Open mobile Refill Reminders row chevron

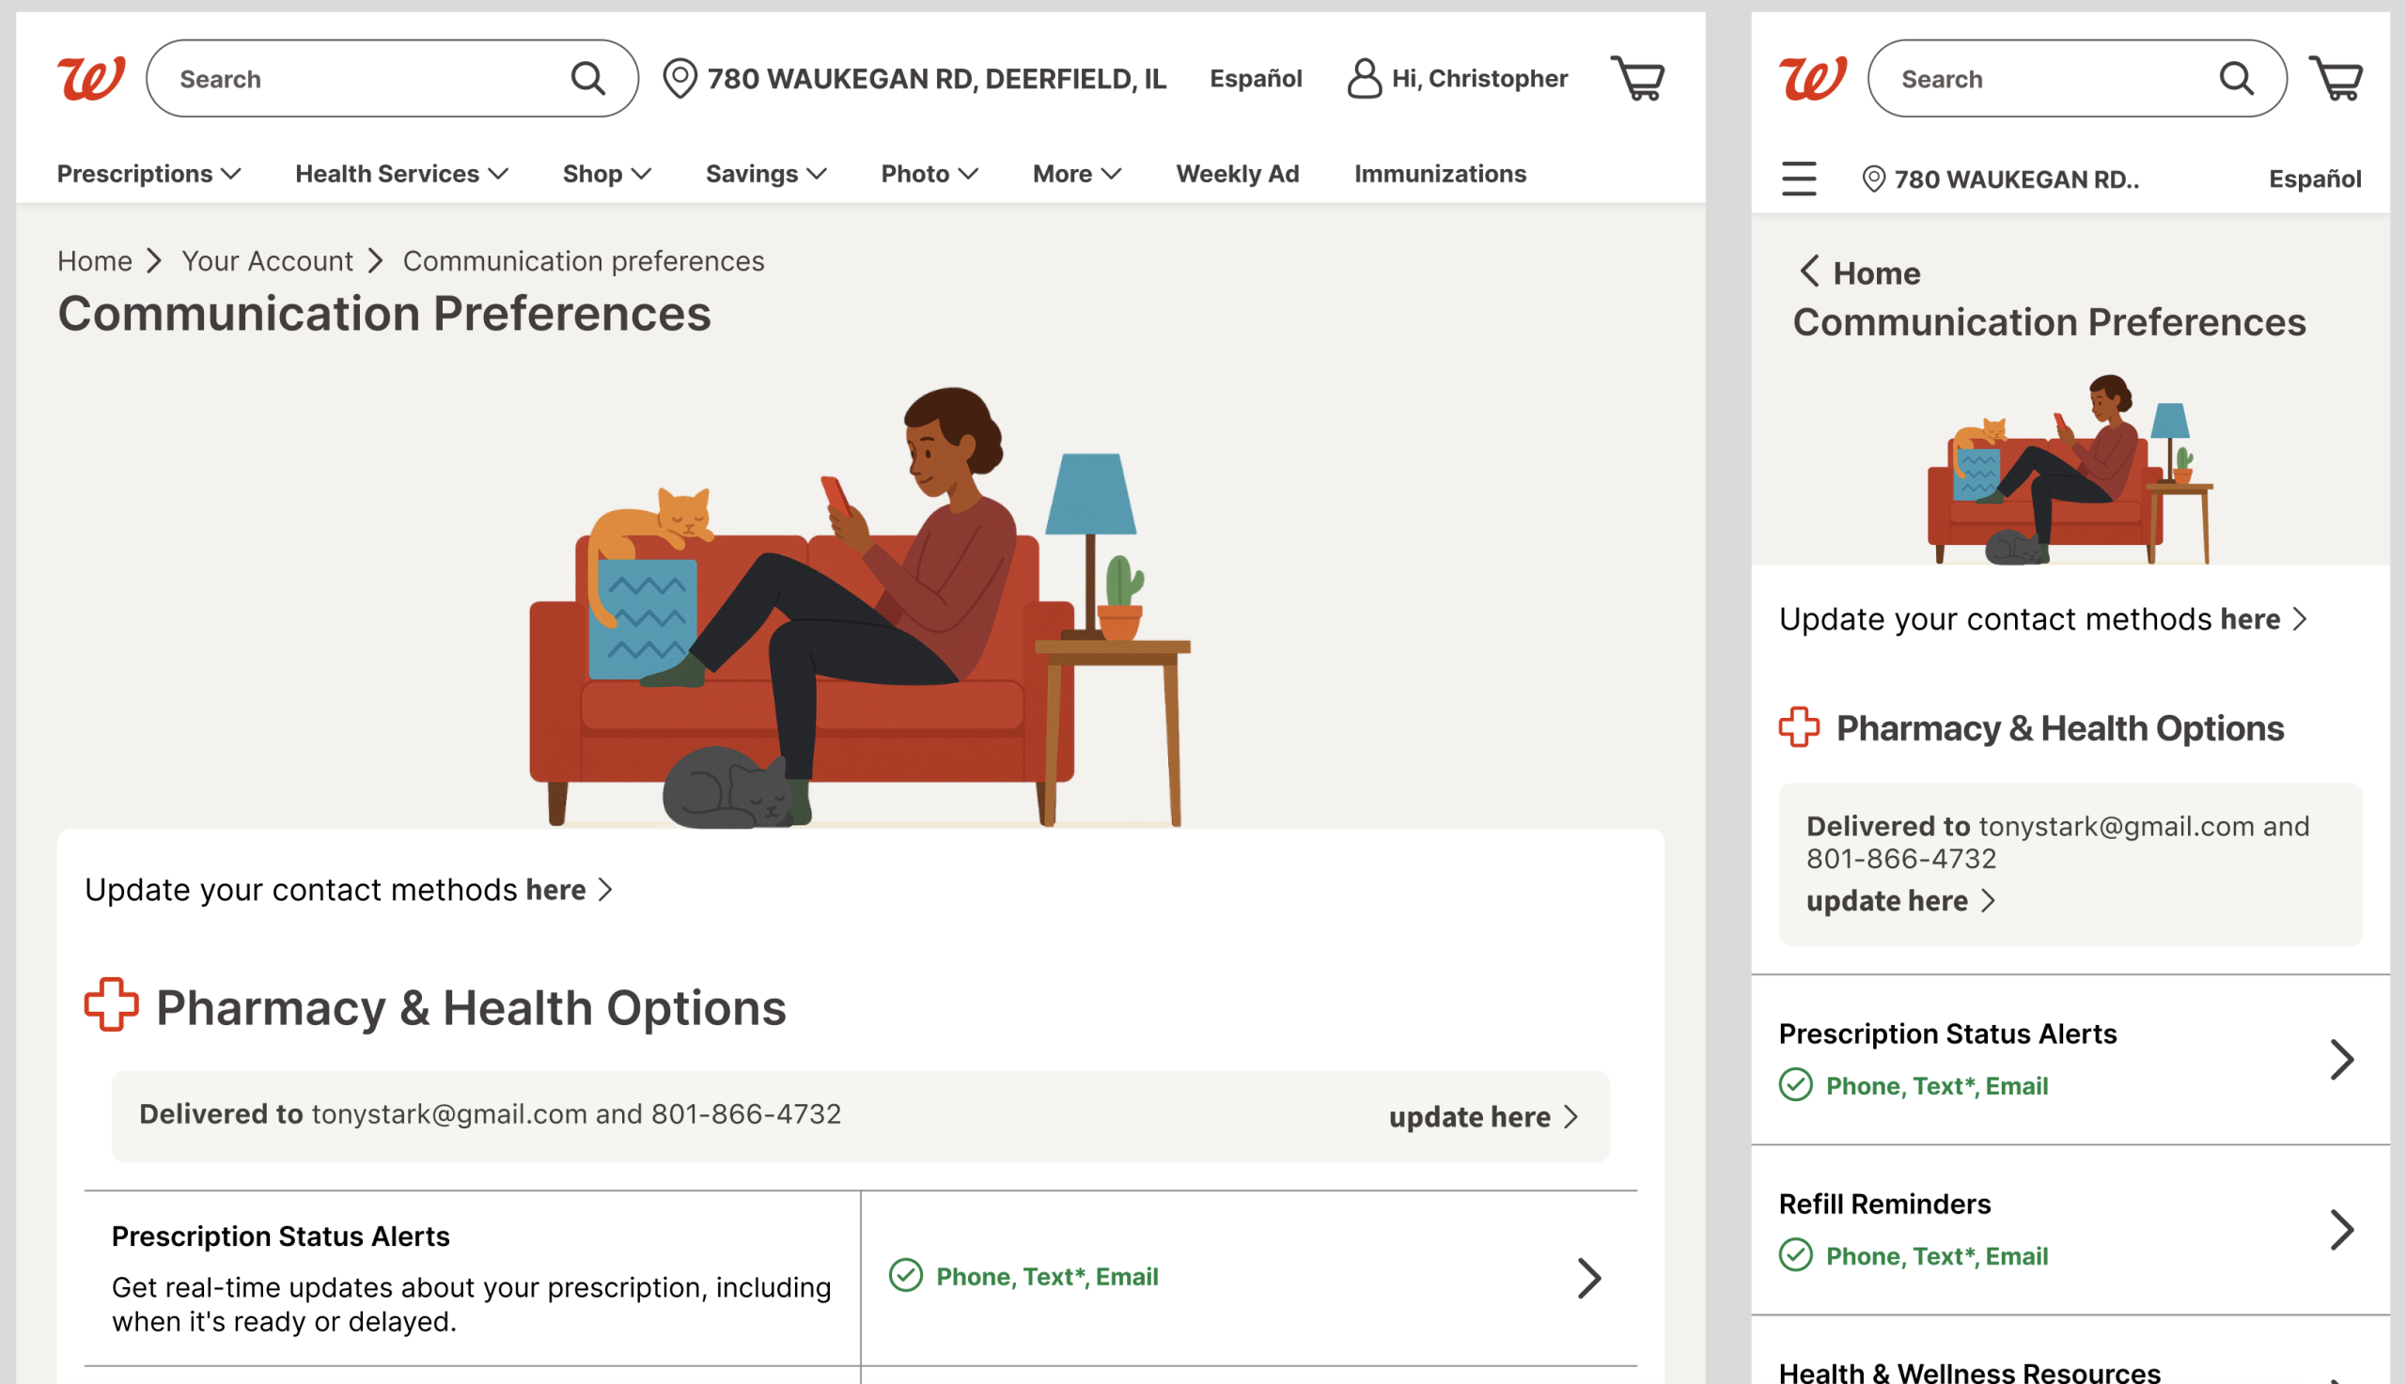tap(2341, 1230)
